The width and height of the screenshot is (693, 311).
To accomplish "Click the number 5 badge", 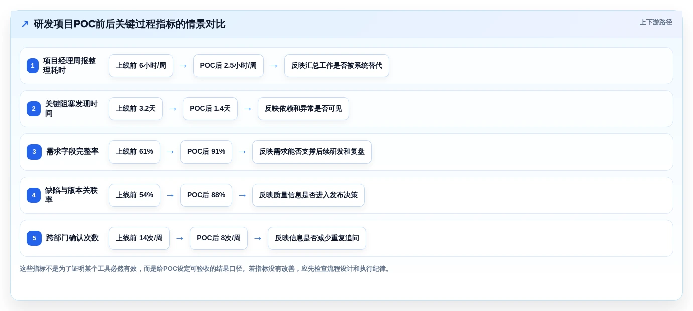I will [x=34, y=238].
